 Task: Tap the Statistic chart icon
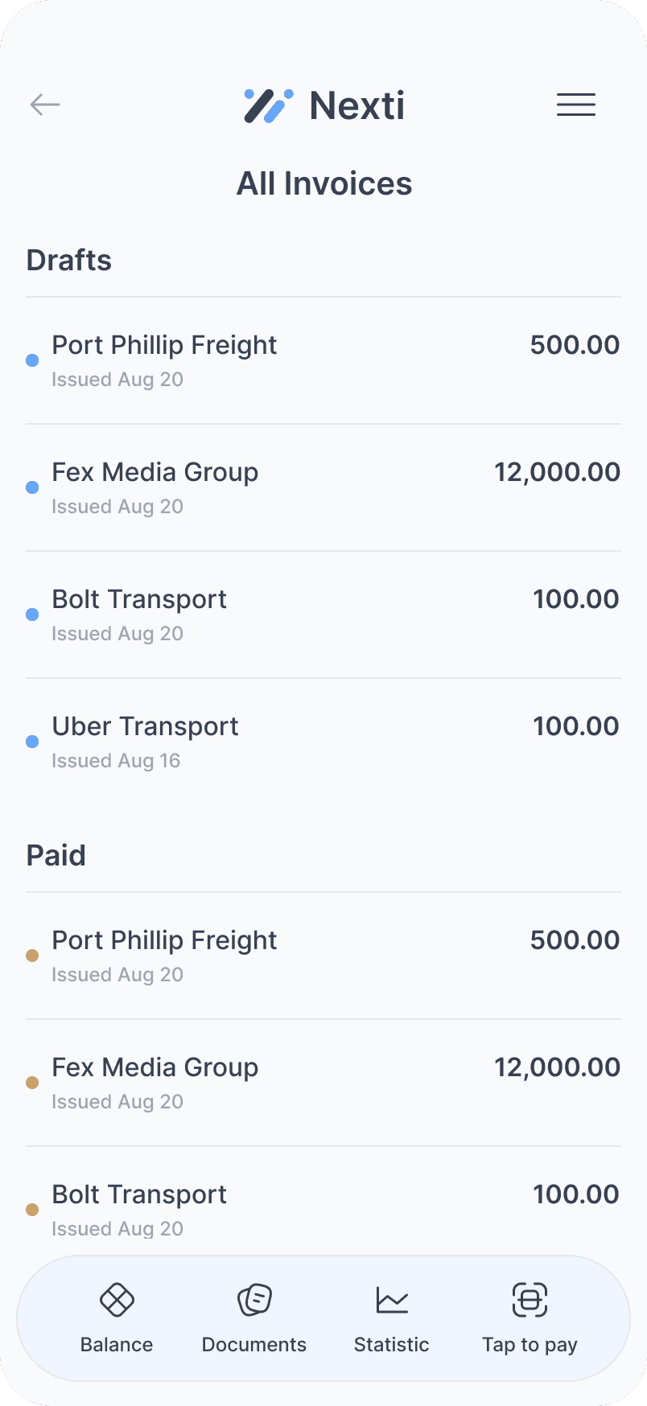[x=392, y=1300]
